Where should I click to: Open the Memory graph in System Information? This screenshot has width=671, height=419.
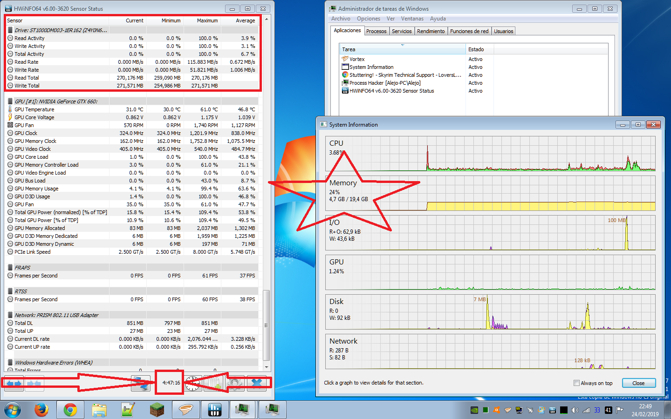pos(490,193)
